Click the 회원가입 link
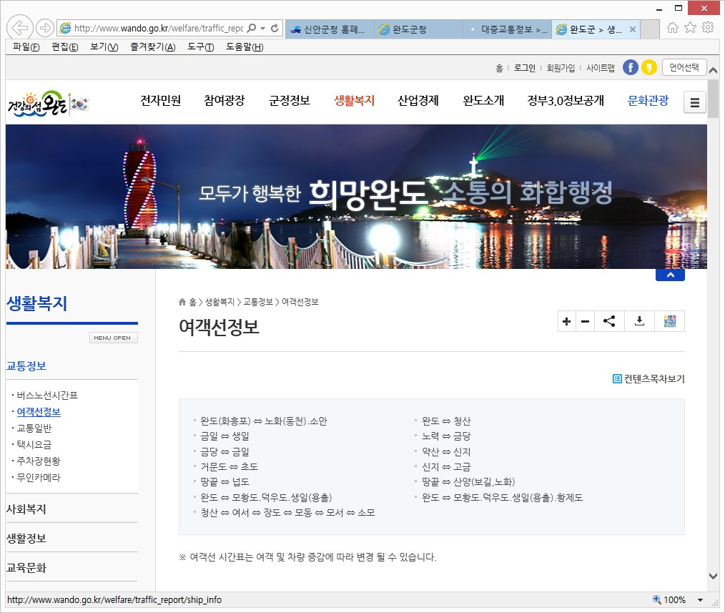Screen dimensions: 725x613 coord(561,68)
